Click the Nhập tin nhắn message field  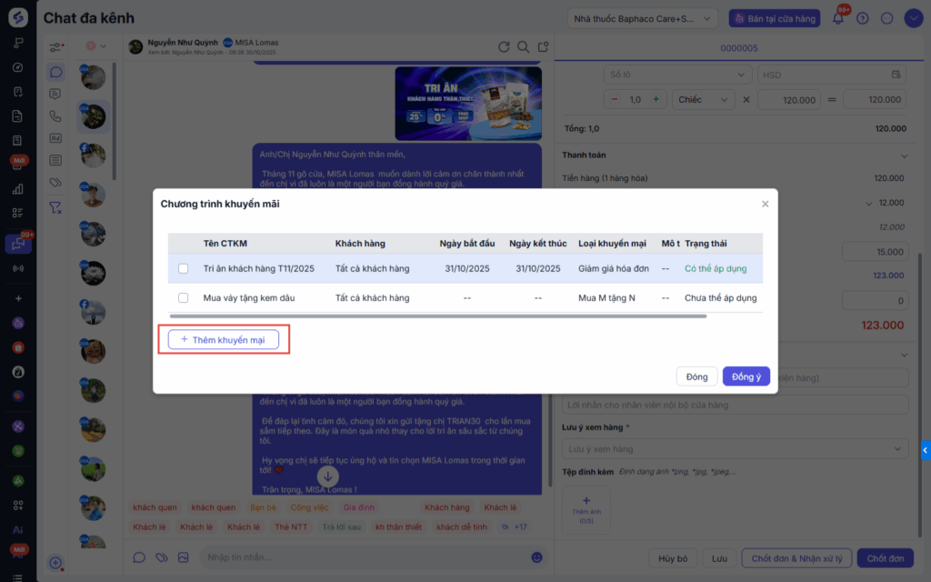(x=365, y=557)
